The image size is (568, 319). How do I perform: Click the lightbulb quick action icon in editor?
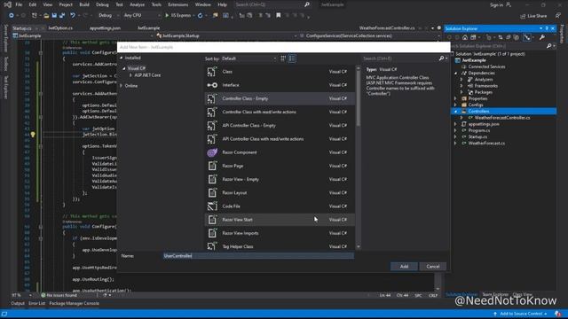33,135
